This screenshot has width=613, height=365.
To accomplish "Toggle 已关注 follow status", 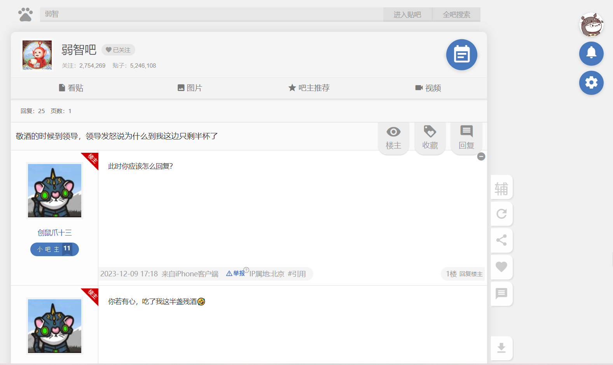I will 118,50.
